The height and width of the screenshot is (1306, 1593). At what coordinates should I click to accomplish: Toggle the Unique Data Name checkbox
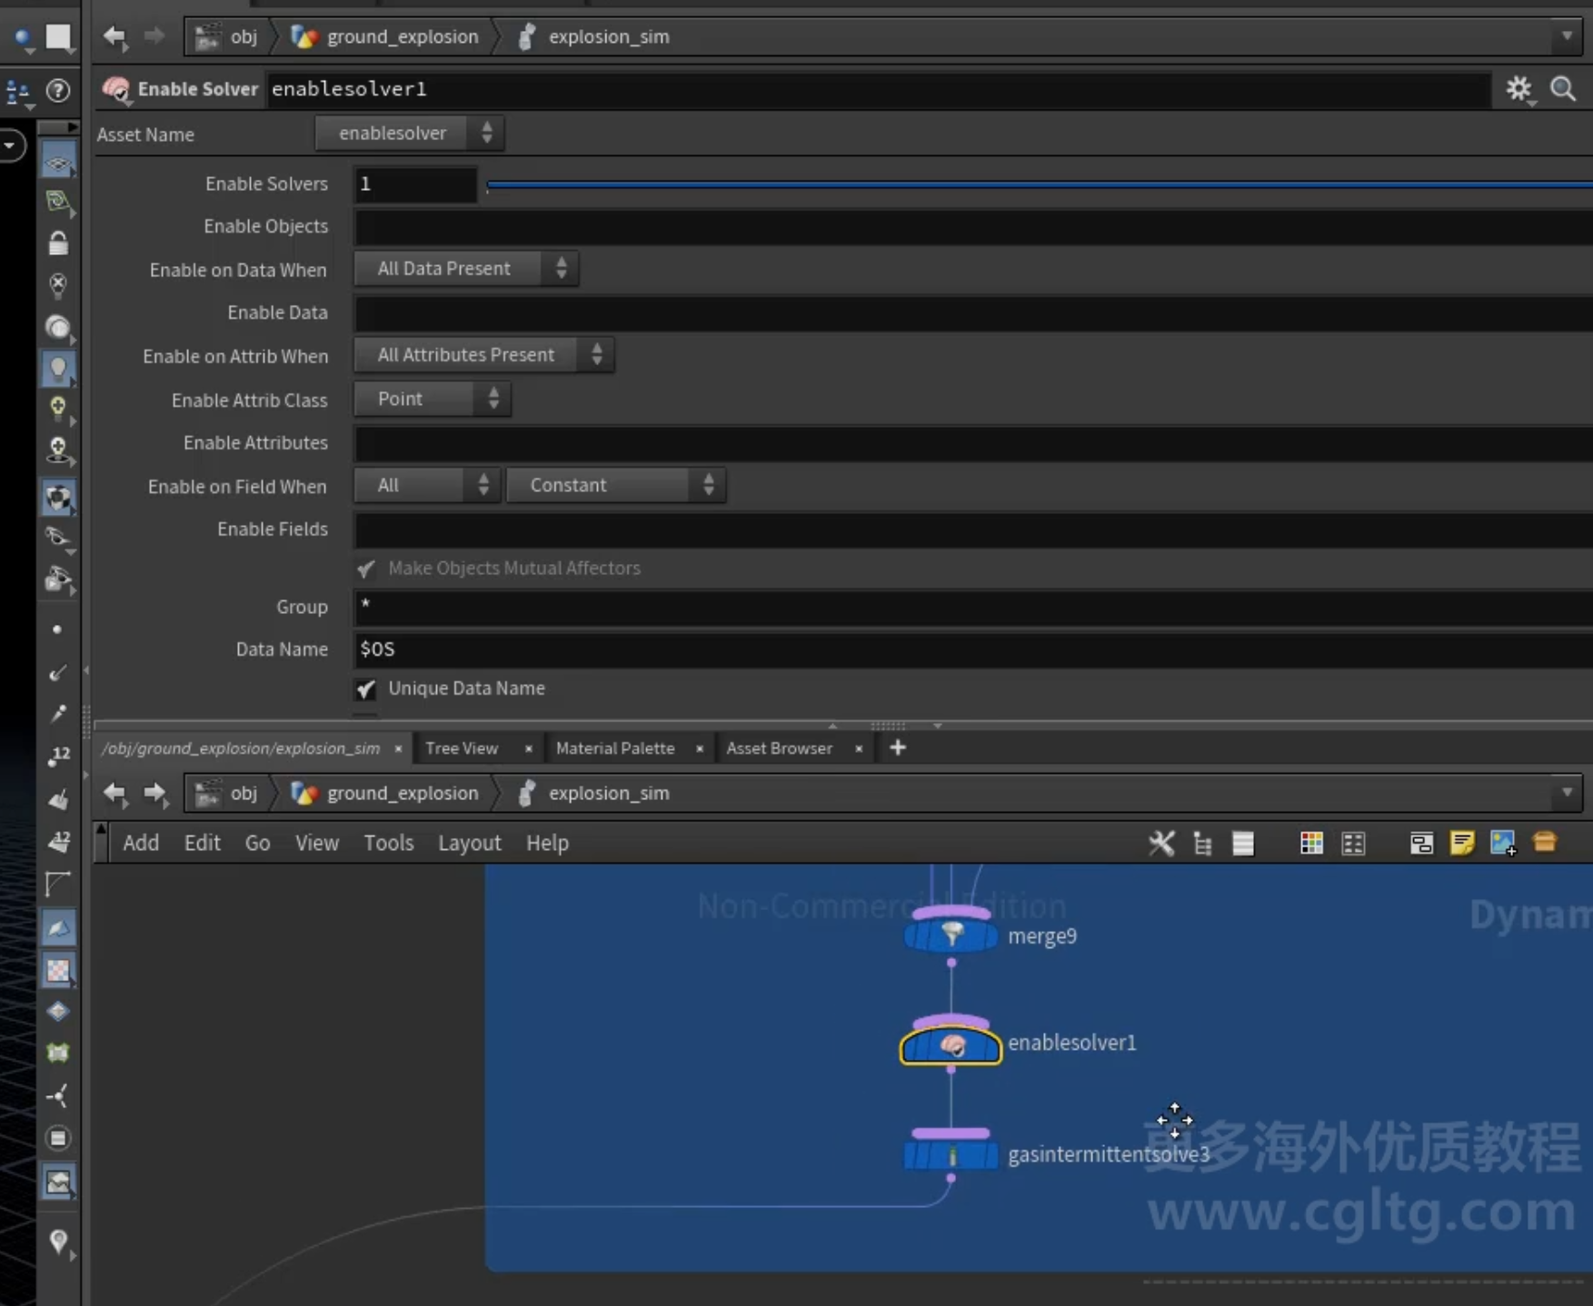[x=365, y=689]
